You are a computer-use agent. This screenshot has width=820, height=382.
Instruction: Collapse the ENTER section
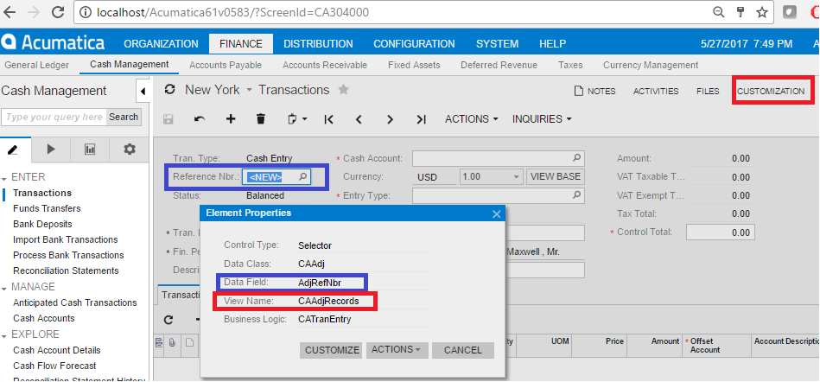[x=3, y=178]
